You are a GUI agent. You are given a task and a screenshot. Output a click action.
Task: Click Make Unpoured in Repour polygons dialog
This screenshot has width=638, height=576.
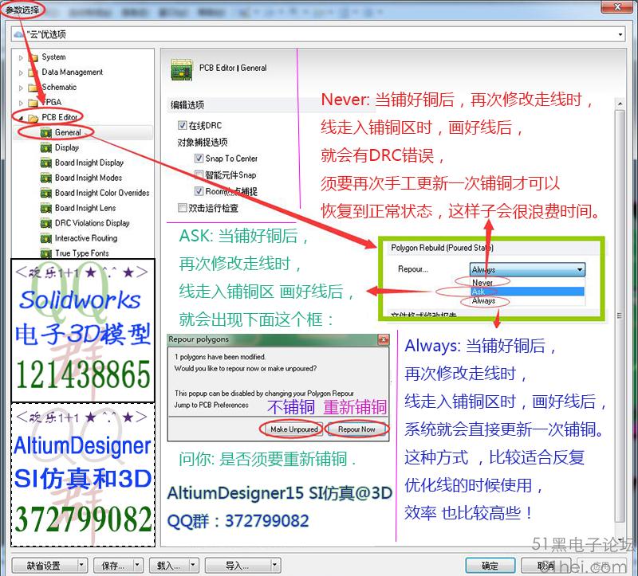294,429
